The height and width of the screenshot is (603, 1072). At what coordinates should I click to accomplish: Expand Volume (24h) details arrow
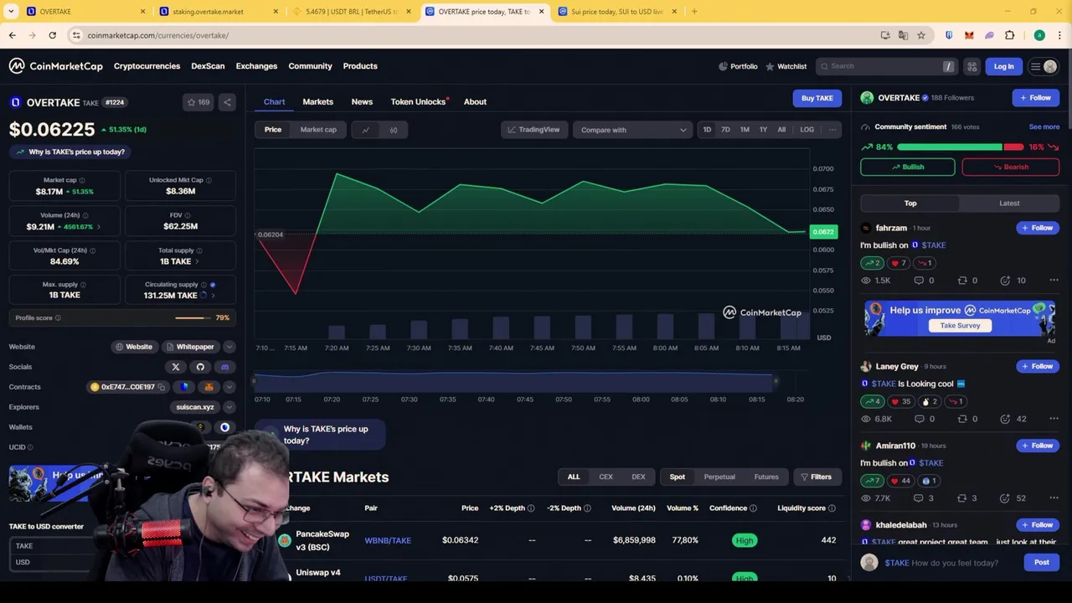tap(98, 227)
